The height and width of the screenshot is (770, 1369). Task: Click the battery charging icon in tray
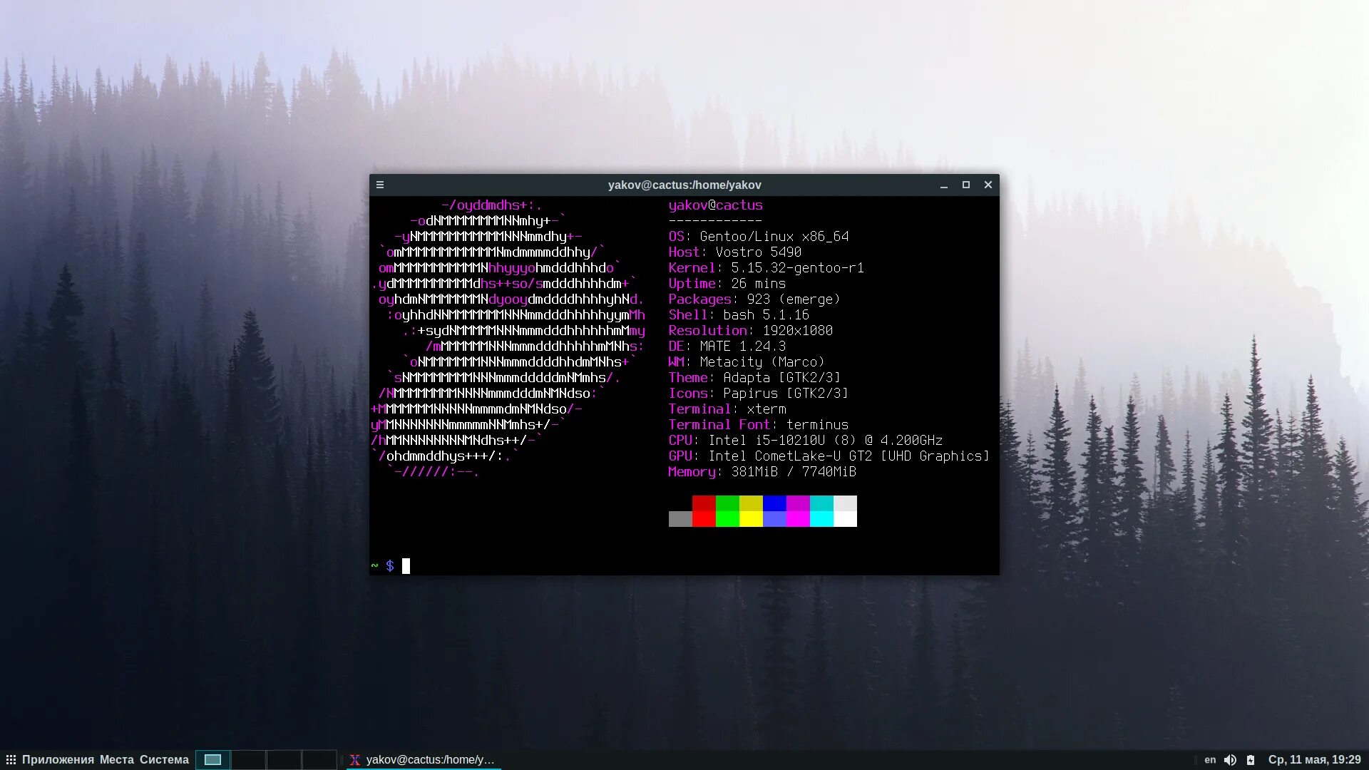[1250, 760]
